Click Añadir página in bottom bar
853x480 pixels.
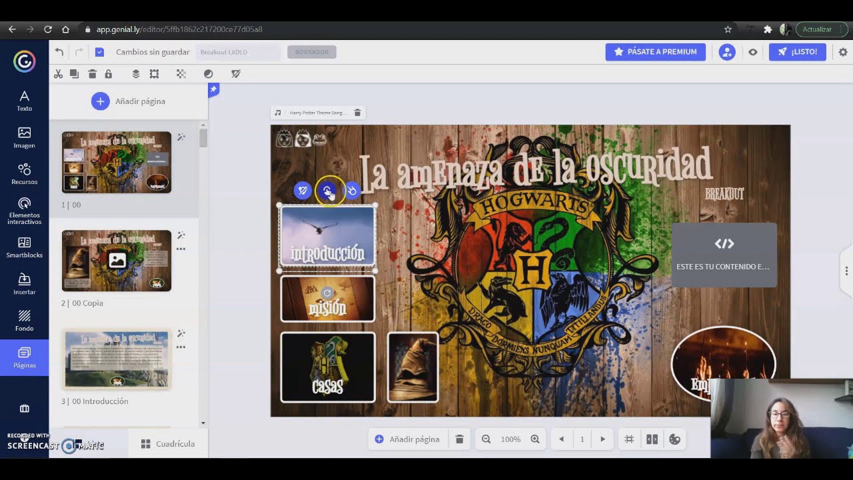click(407, 439)
